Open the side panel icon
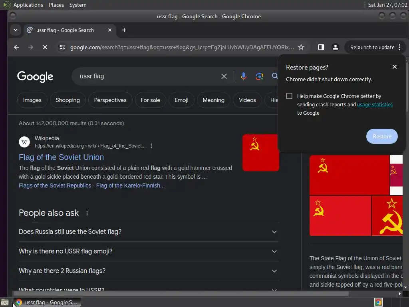This screenshot has height=307, width=409. tap(321, 47)
